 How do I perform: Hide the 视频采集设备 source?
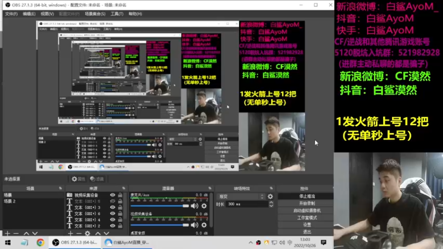[x=113, y=195]
